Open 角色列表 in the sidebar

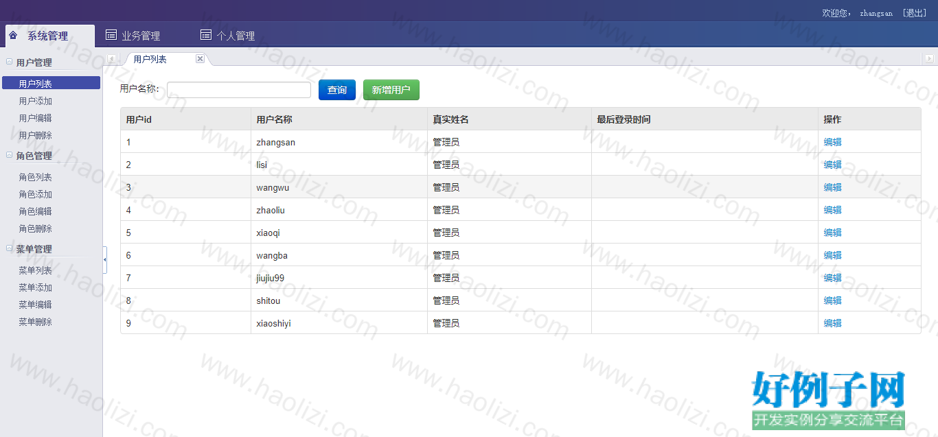pos(36,177)
